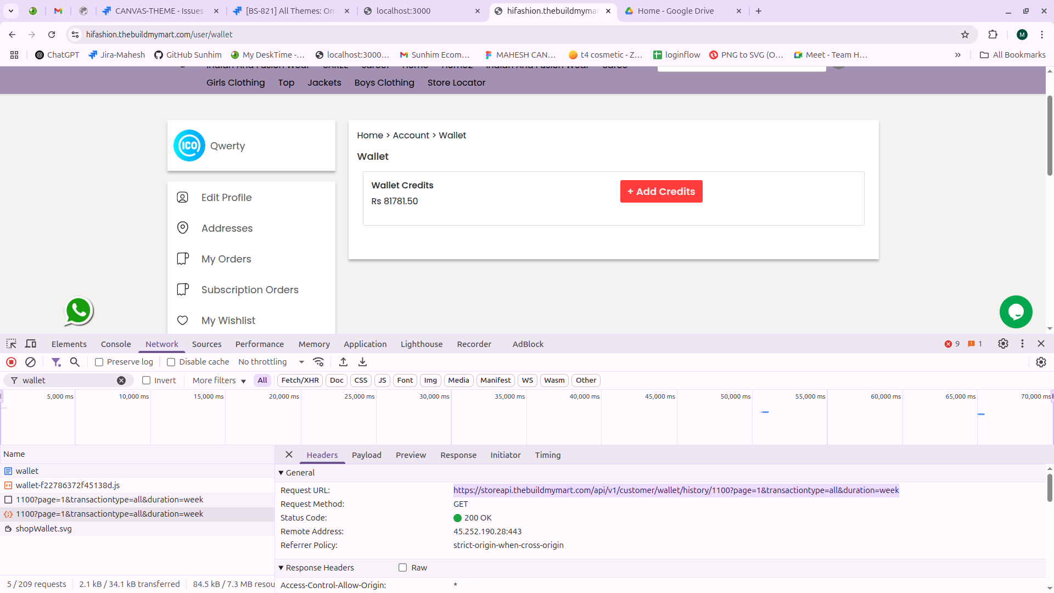Image resolution: width=1054 pixels, height=593 pixels.
Task: Open the No throttling dropdown
Action: pyautogui.click(x=271, y=362)
